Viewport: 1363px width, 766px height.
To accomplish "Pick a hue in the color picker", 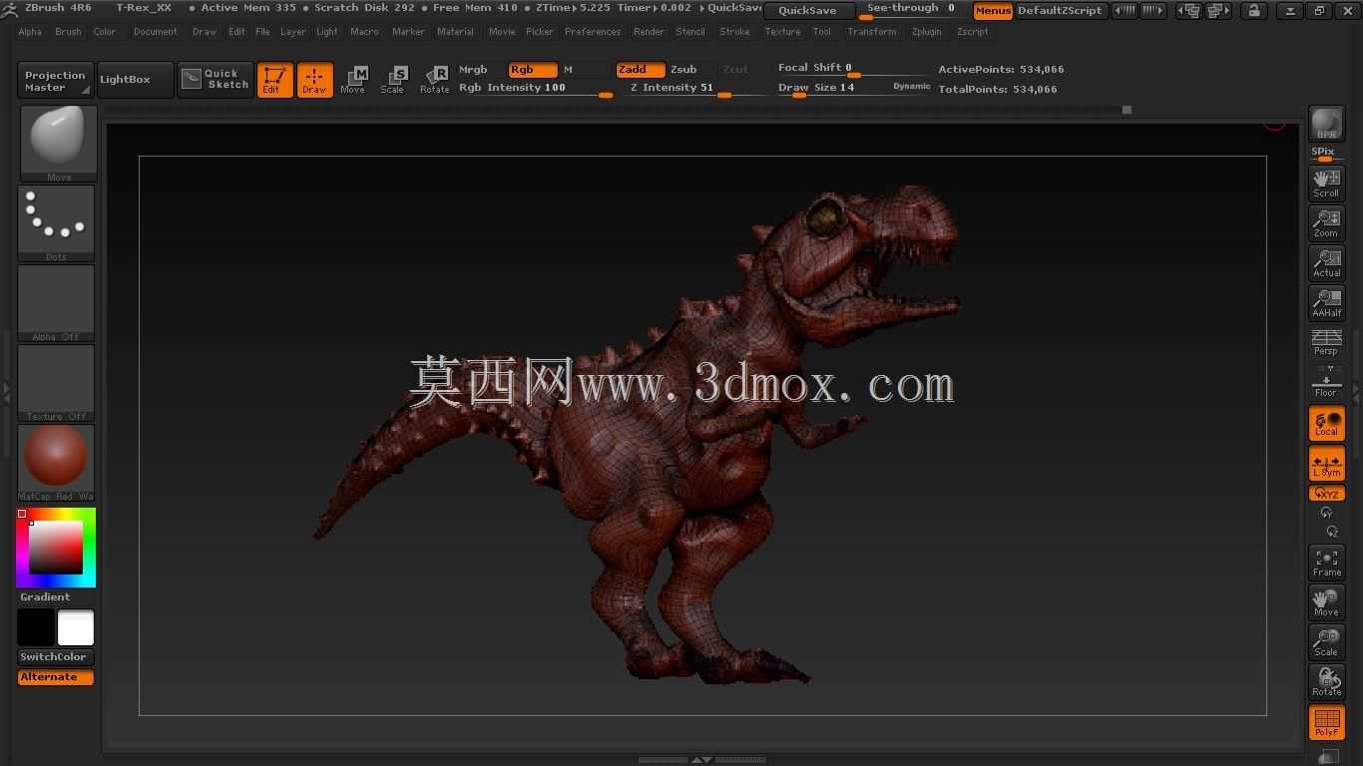I will pyautogui.click(x=56, y=548).
